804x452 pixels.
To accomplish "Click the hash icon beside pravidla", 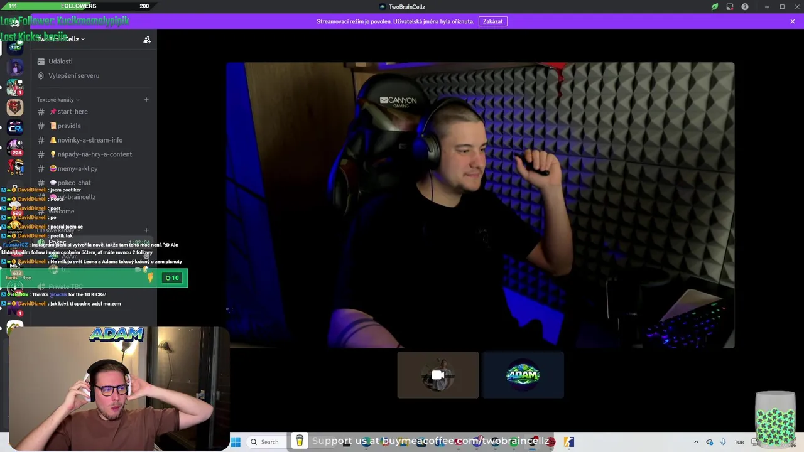I will coord(41,126).
